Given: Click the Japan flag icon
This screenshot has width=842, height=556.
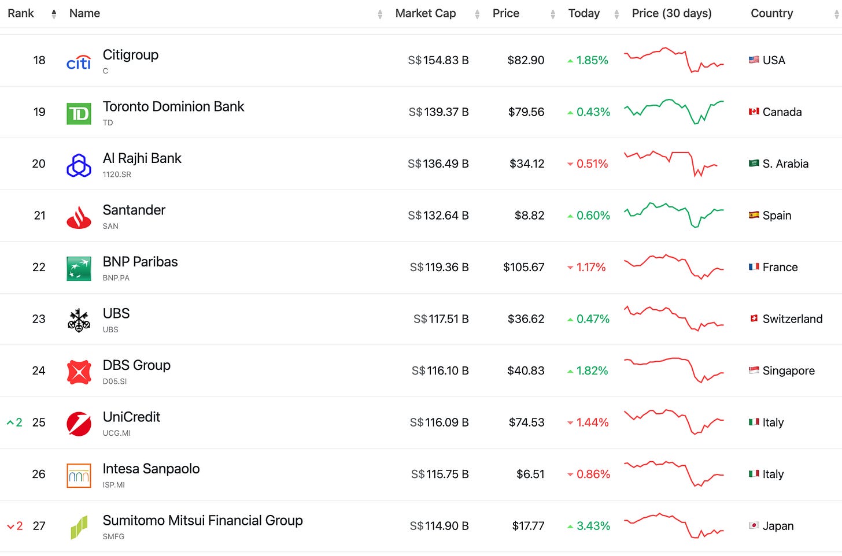Looking at the screenshot, I should point(754,525).
